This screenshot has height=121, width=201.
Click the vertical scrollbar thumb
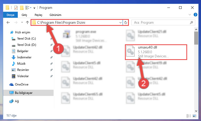[x=196, y=38]
